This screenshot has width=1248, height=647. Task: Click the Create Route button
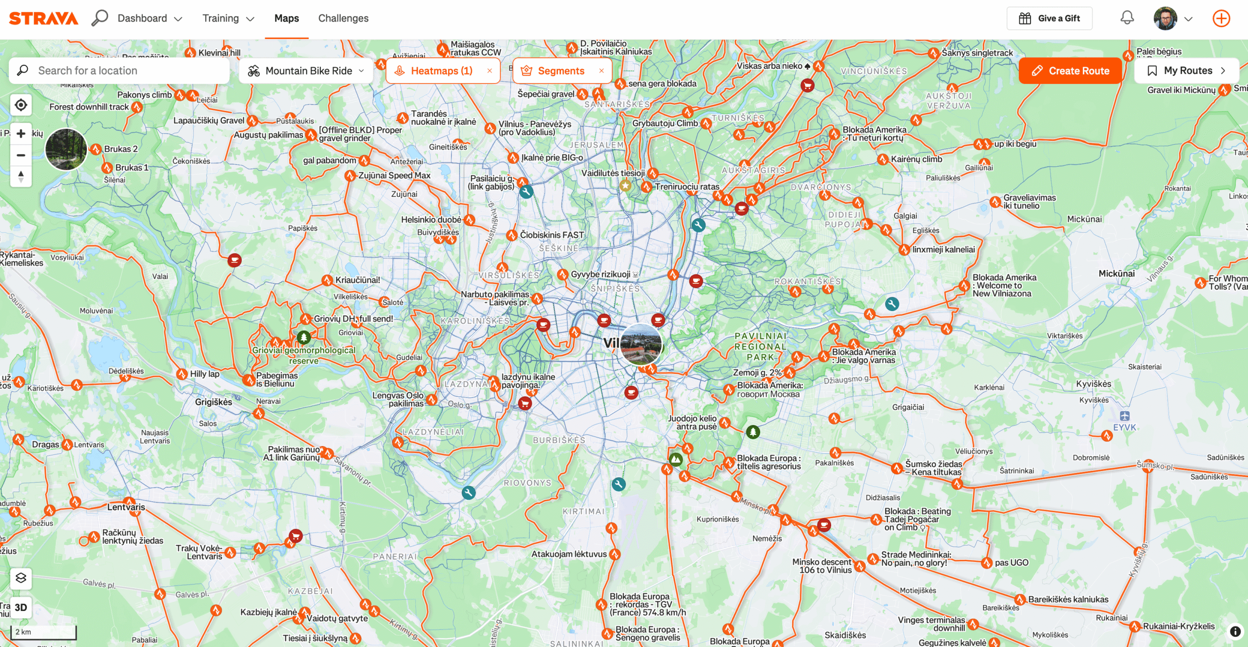pos(1070,71)
